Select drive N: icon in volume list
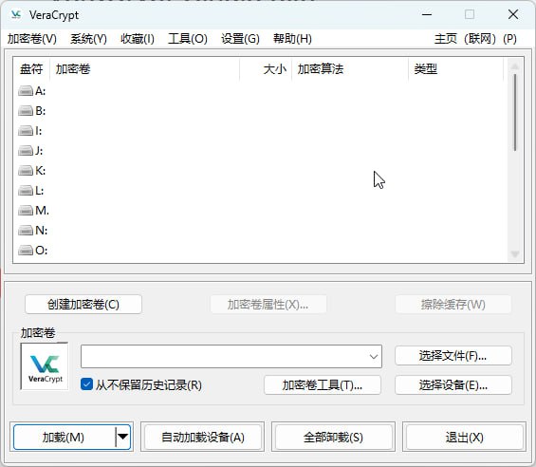 [26, 231]
